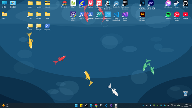
Task: Select the run.ps1 script icon
Action: tap(82, 16)
